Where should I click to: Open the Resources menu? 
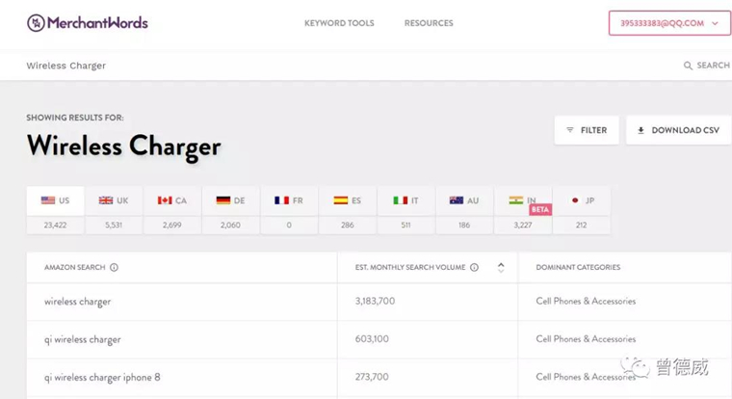(x=429, y=23)
